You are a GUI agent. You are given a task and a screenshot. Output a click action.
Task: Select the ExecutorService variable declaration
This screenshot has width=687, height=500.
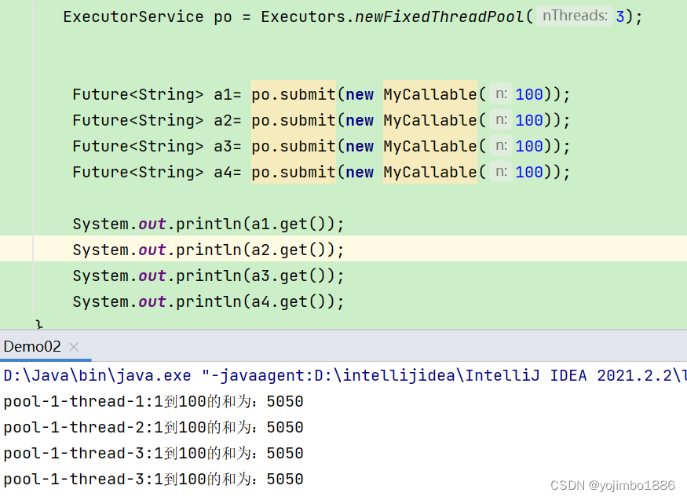click(133, 16)
